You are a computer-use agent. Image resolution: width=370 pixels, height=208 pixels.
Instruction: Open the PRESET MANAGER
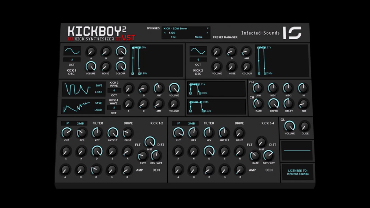[225, 37]
